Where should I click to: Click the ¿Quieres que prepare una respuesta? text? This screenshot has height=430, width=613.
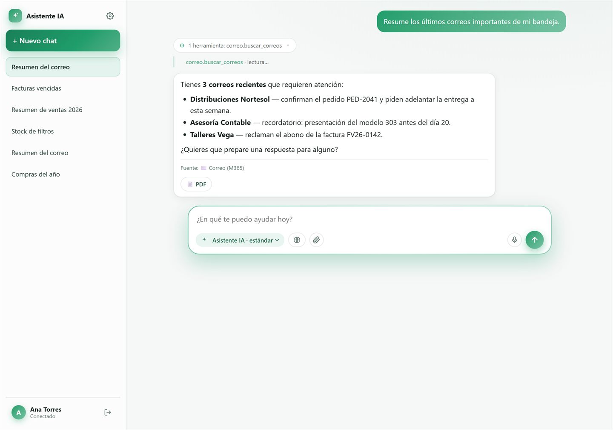[x=259, y=150]
